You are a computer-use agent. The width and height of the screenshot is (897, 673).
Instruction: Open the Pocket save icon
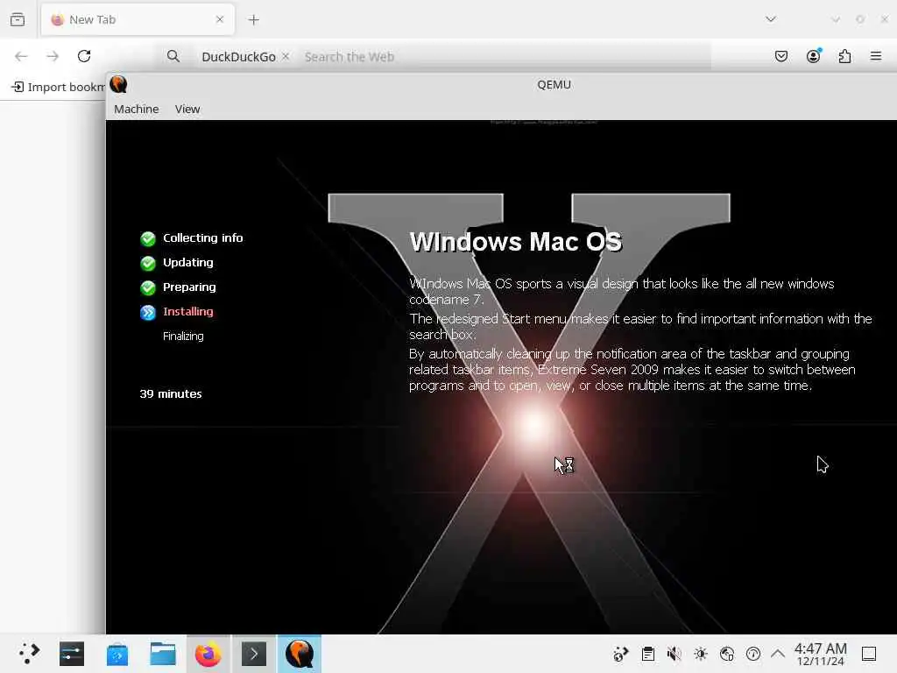(780, 56)
